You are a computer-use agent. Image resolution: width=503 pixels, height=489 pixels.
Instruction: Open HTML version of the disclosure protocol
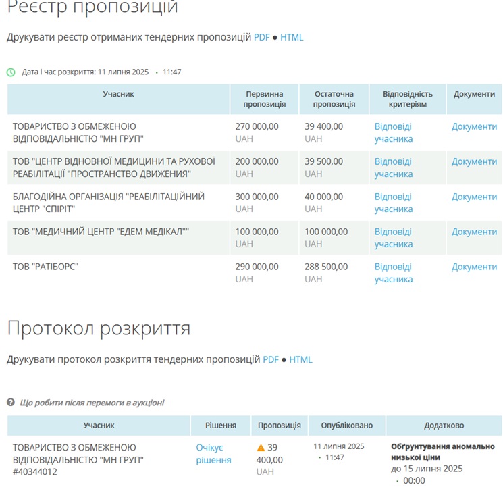coord(300,360)
